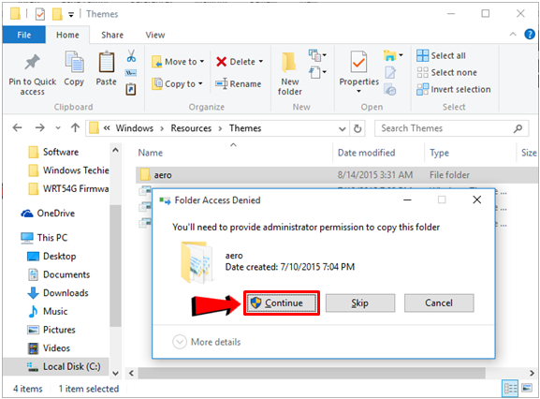
Task: Switch to Large icons view
Action: click(527, 389)
